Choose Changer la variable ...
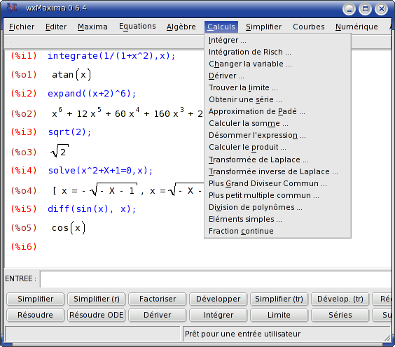 [x=277, y=64]
